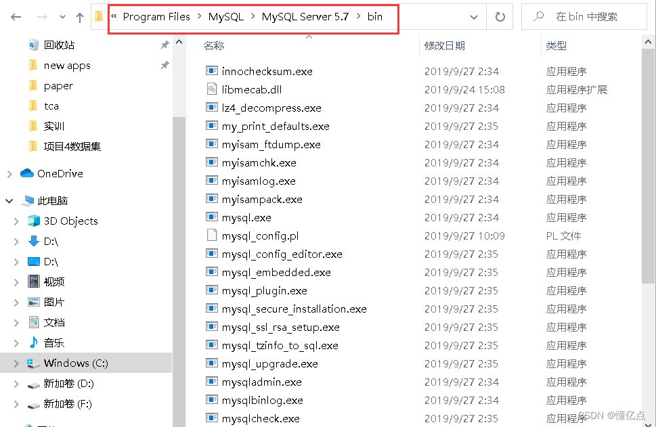Select 新加卷 (D:) drive

(68, 384)
